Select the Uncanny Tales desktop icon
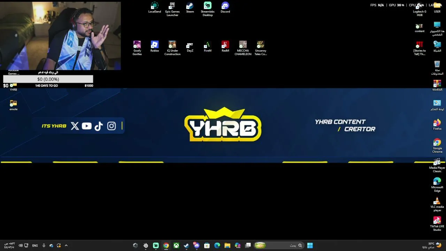The height and width of the screenshot is (251, 446). (x=261, y=48)
